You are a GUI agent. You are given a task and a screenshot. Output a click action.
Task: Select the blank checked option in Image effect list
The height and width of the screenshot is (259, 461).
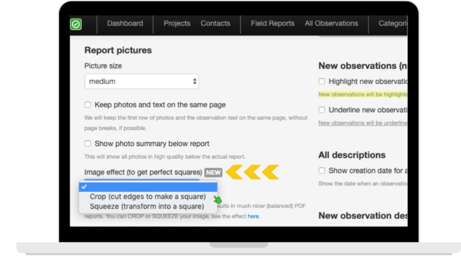click(x=148, y=187)
